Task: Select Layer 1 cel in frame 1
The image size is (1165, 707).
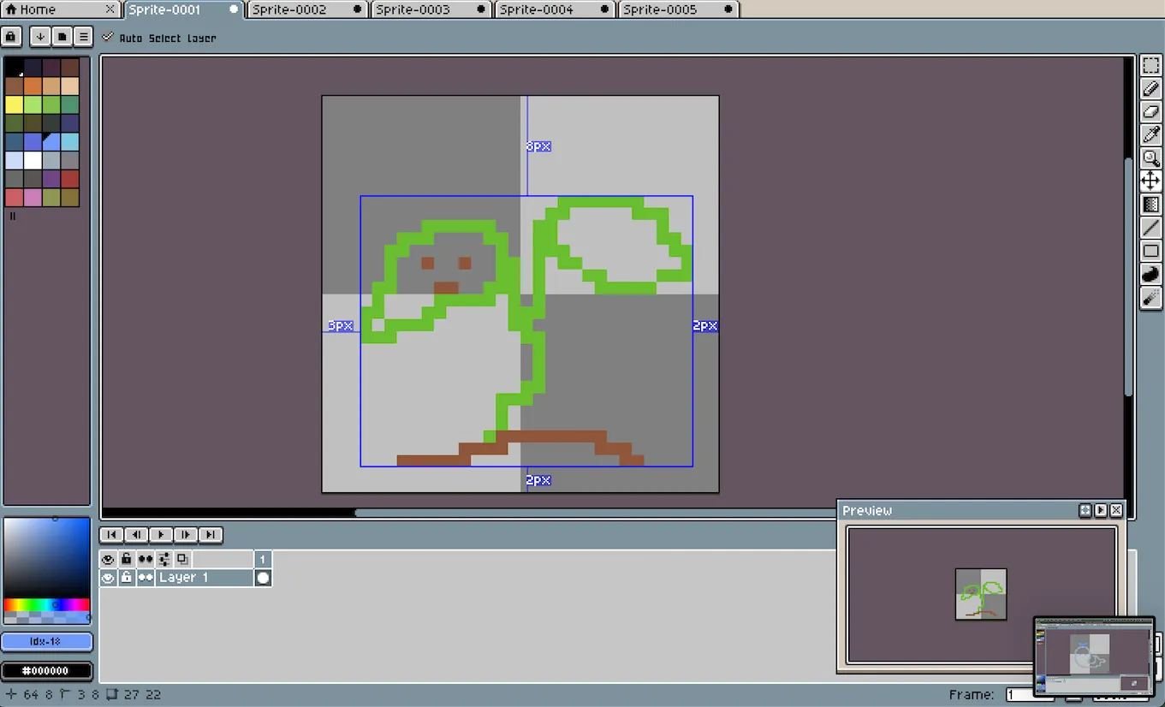Action: 263,578
